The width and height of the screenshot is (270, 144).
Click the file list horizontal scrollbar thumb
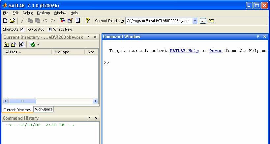[22, 101]
